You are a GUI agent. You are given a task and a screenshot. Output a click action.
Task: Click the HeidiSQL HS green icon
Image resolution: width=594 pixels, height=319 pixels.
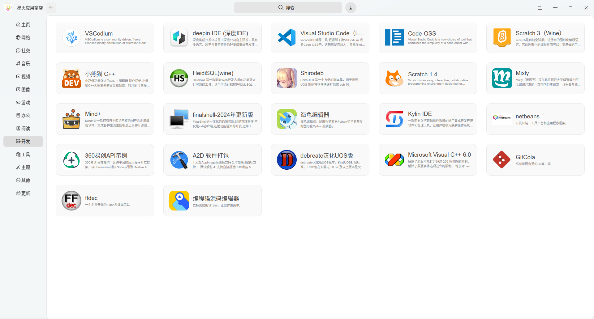(179, 78)
